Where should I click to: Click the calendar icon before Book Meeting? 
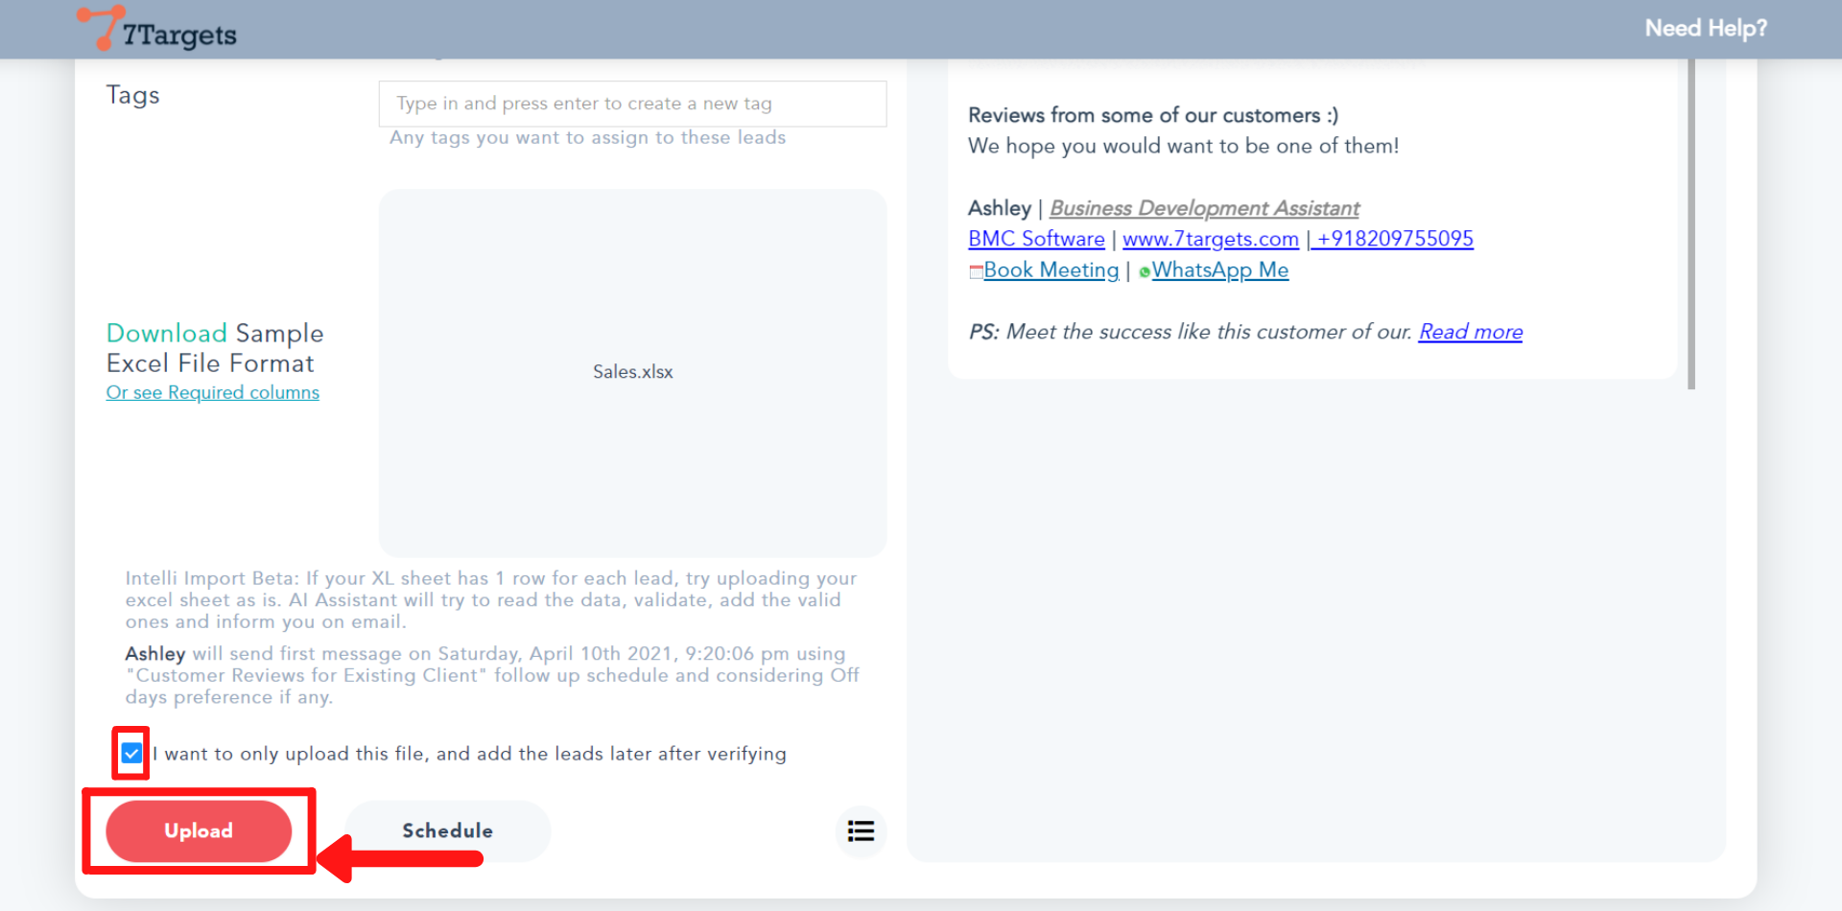pyautogui.click(x=976, y=271)
